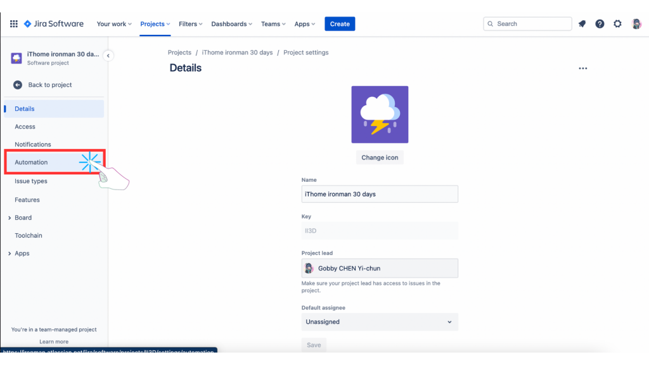Open the settings gear icon
This screenshot has width=649, height=365.
click(617, 24)
